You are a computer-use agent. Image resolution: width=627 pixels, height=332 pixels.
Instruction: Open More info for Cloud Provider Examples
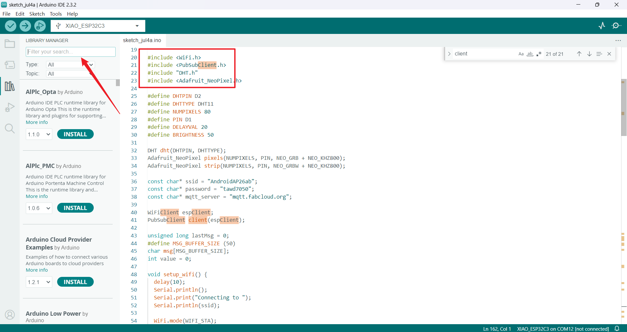(37, 270)
